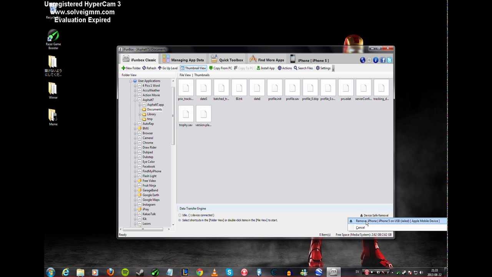
Task: Click tree horizontal scrollbar right arrow
Action: coord(168,229)
